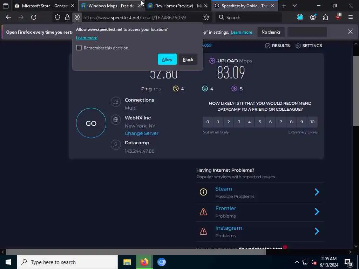The image size is (359, 269).
Task: Click the round blue extension icon in toolbar
Action: [x=300, y=18]
